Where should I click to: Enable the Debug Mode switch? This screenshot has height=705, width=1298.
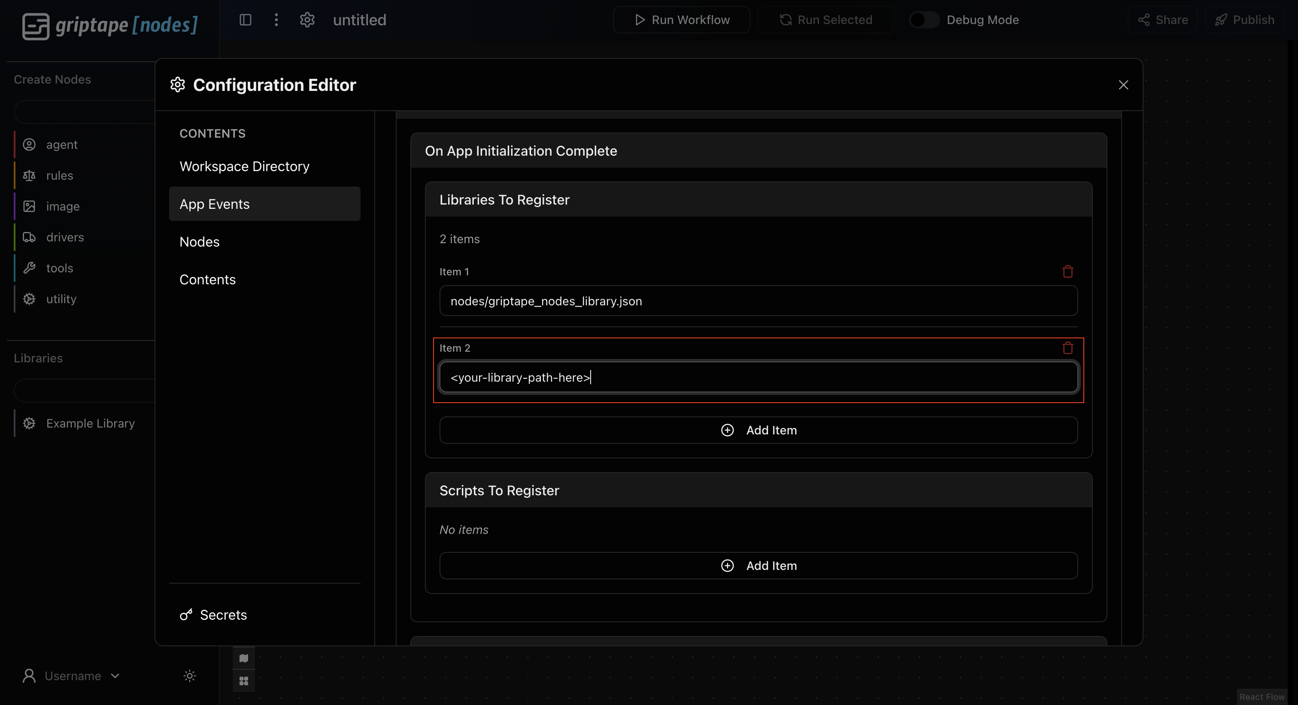(x=924, y=20)
